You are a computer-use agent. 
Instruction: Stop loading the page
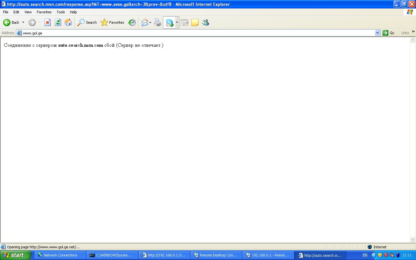point(47,22)
